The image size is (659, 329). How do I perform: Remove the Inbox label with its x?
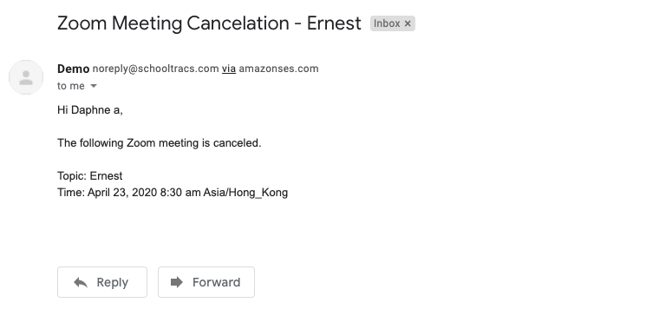408,23
